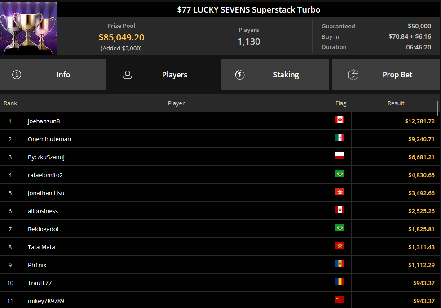The width and height of the screenshot is (441, 308).
Task: Select the Players tab label
Action: point(175,75)
